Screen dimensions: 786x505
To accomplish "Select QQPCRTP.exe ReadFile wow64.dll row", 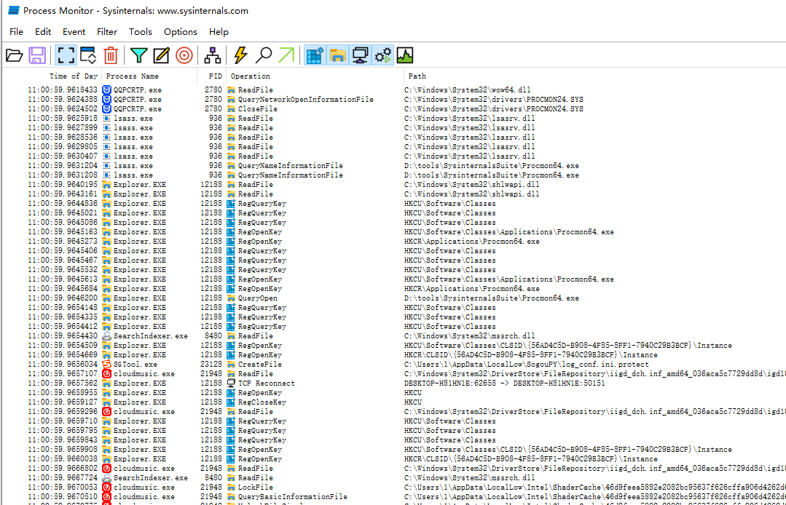I will [x=394, y=90].
